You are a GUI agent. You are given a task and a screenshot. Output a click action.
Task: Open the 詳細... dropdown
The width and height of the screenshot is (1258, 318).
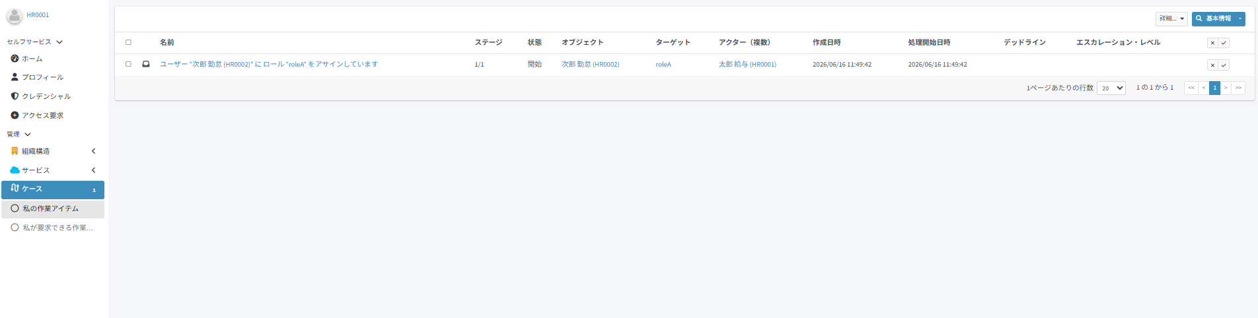click(1171, 18)
